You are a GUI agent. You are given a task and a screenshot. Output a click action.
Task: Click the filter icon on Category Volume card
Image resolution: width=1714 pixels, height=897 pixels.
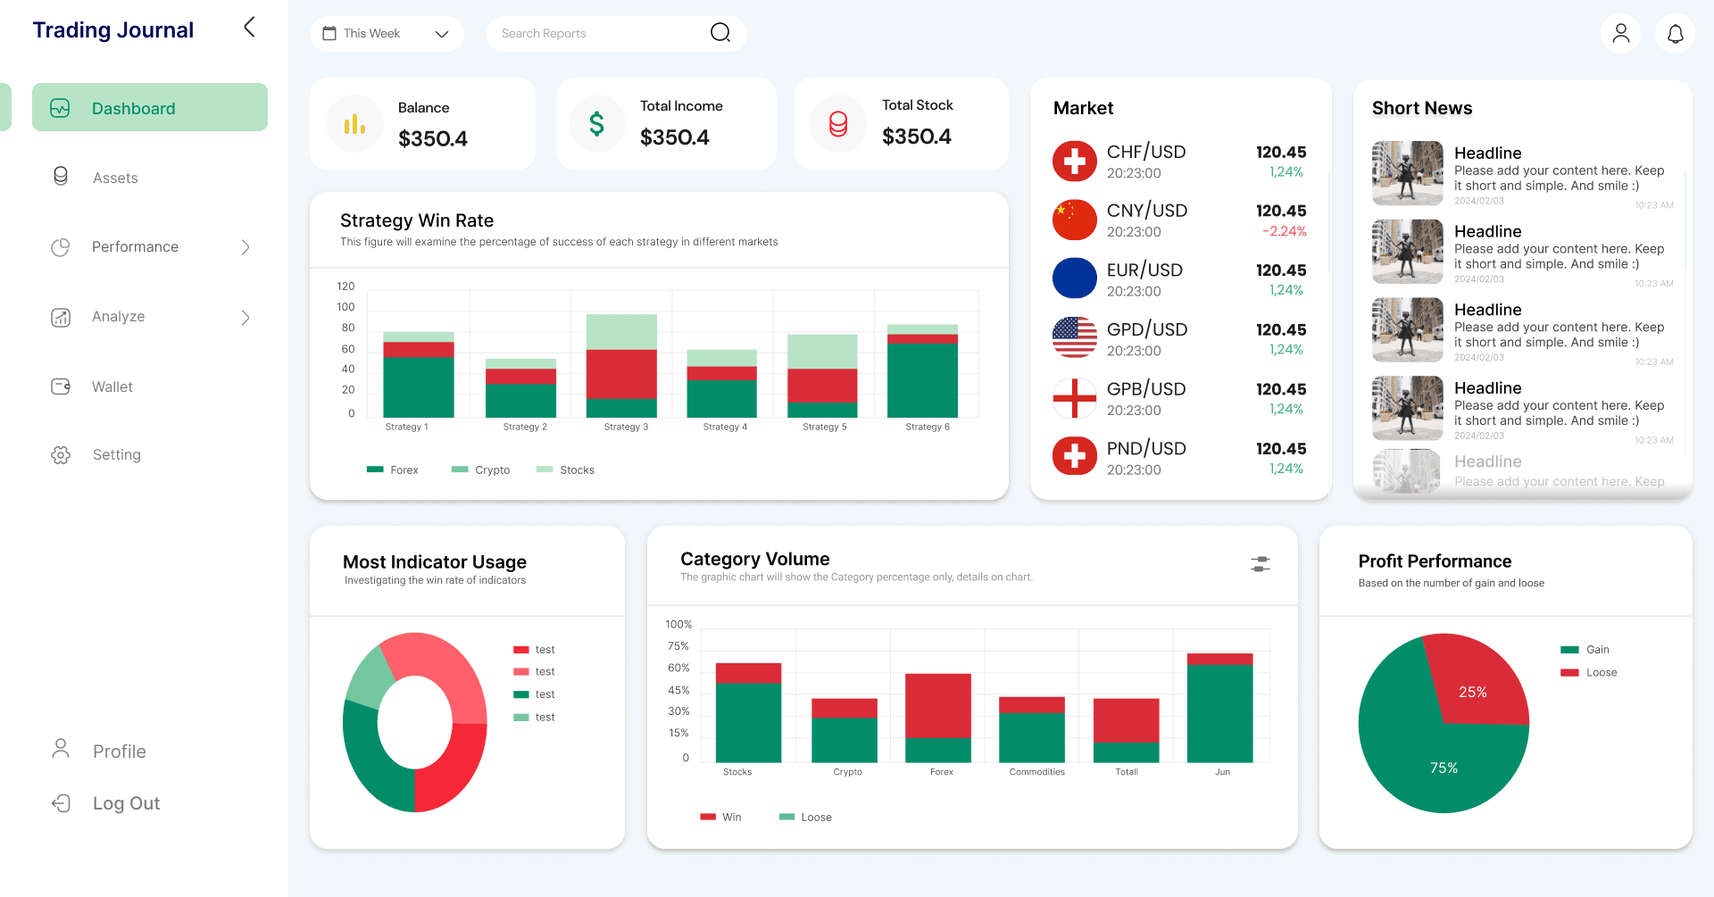click(1259, 565)
